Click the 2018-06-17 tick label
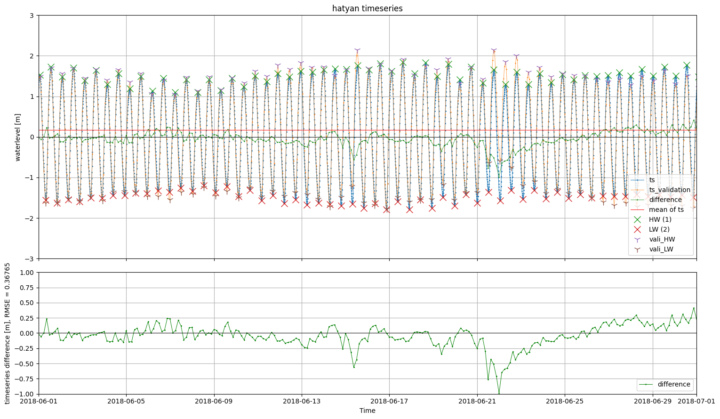Image resolution: width=720 pixels, height=419 pixels. [389, 401]
